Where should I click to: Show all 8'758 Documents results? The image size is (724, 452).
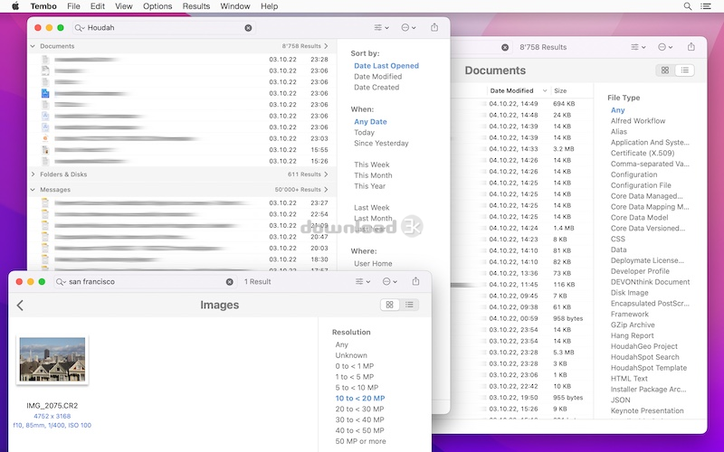305,46
